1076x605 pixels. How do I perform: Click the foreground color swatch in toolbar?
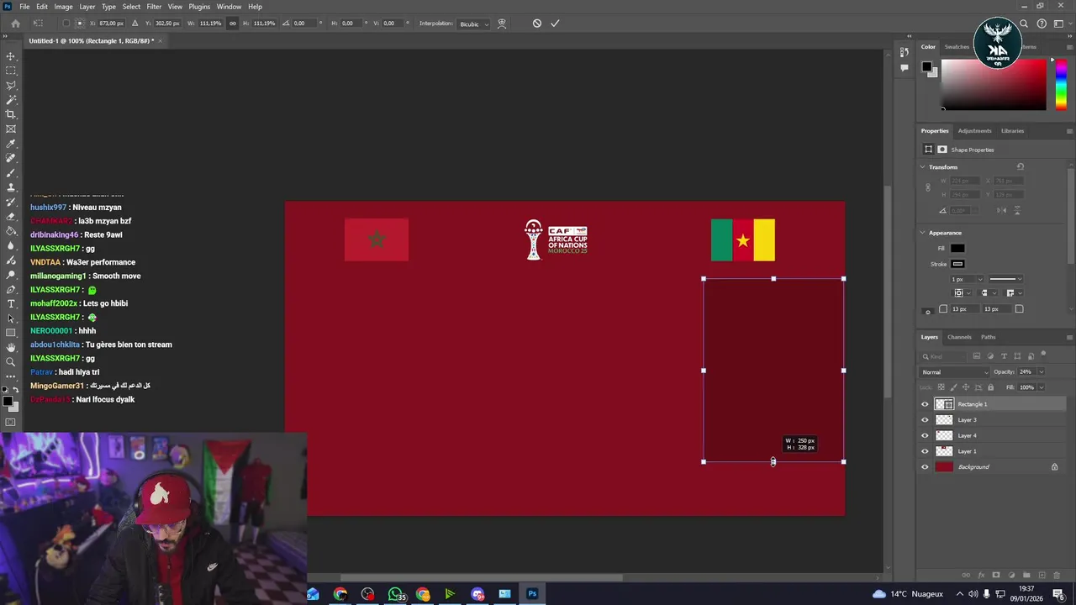pos(7,401)
